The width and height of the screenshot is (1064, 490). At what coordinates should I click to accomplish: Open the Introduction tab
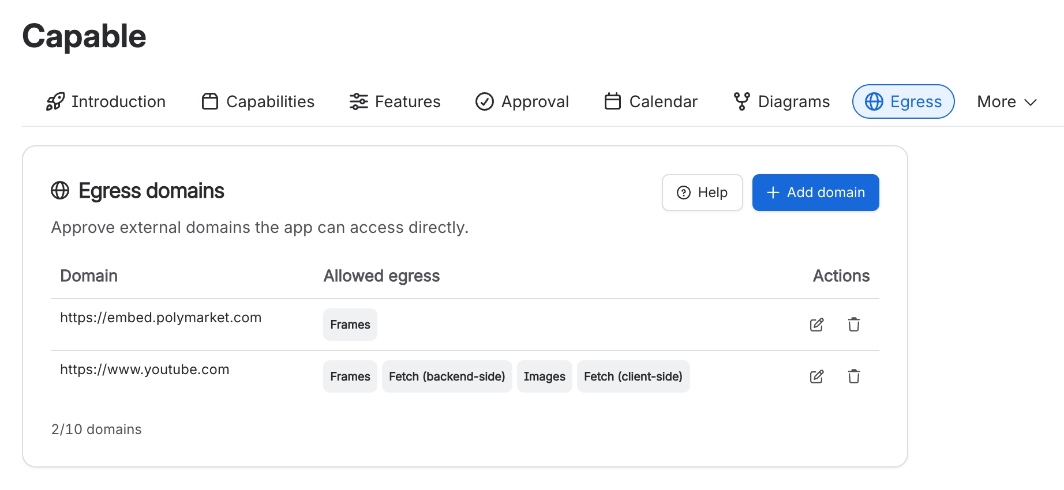point(106,101)
